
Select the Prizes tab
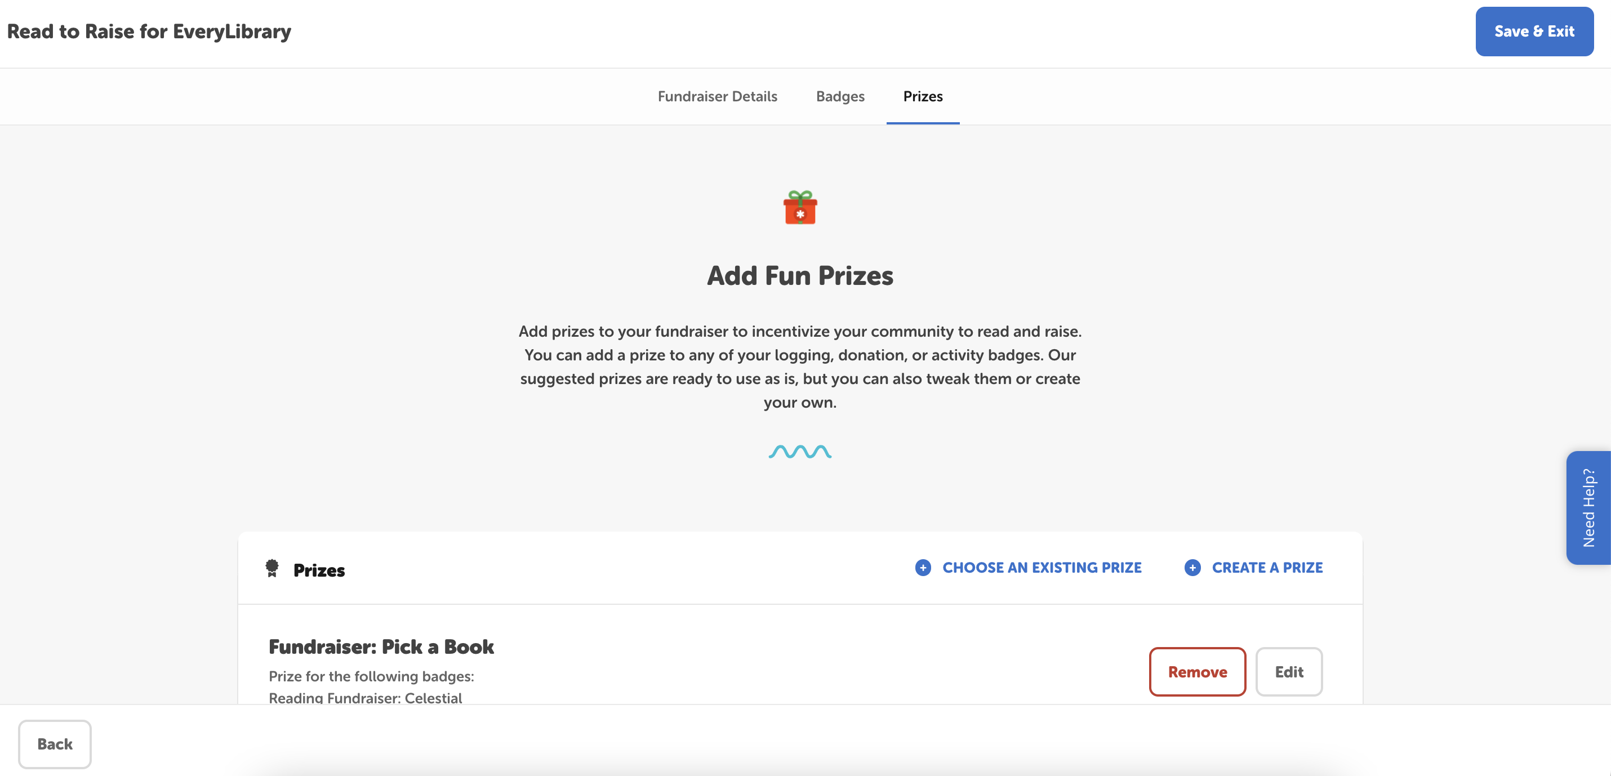coord(923,96)
